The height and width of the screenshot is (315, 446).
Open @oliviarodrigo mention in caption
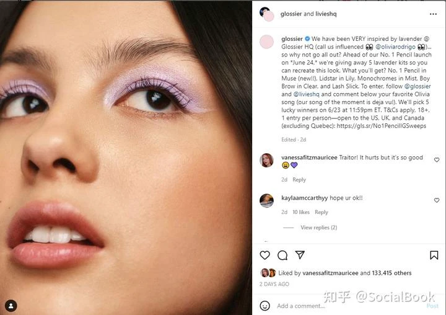coord(395,47)
